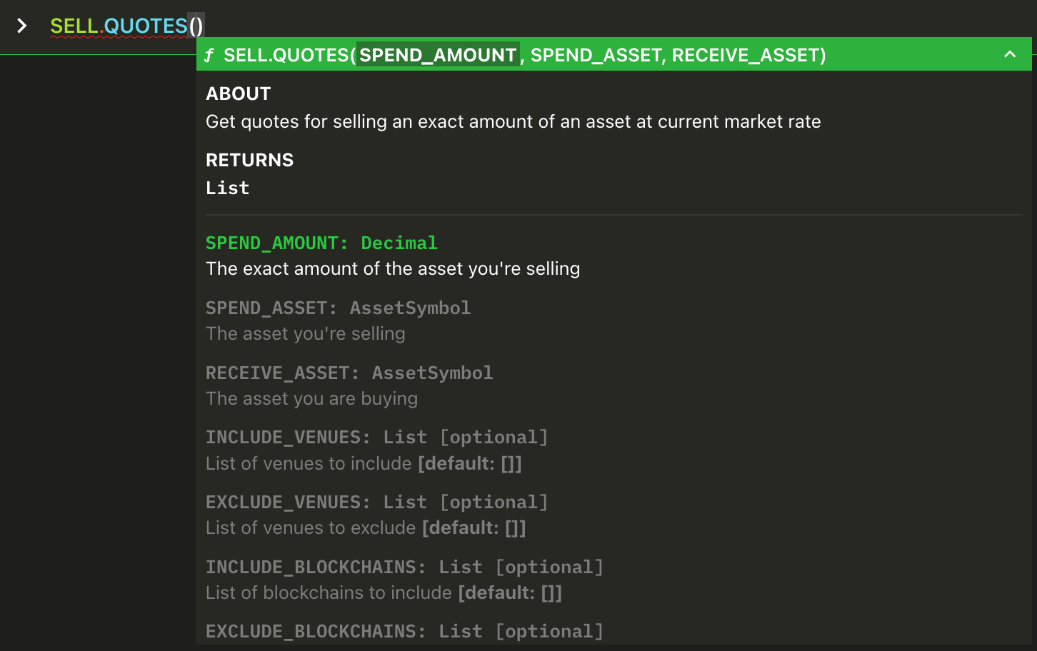Click the RETURNS section heading
This screenshot has width=1037, height=651.
[x=249, y=160]
